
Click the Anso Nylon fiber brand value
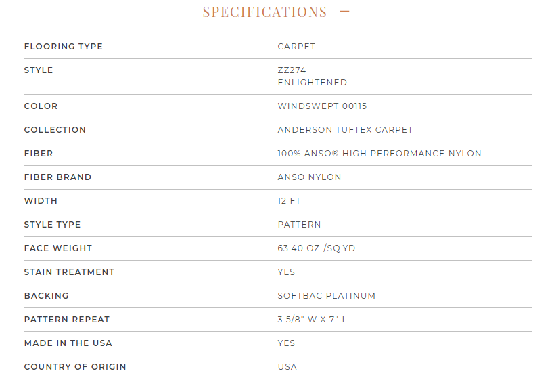click(309, 177)
